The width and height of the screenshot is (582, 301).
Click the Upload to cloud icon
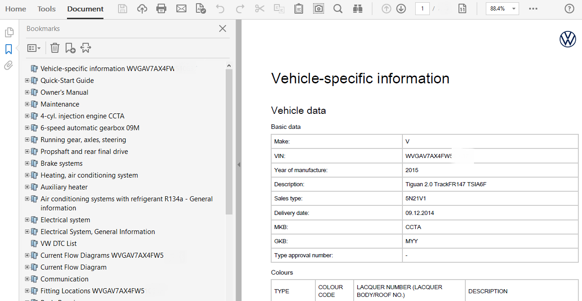(x=142, y=9)
